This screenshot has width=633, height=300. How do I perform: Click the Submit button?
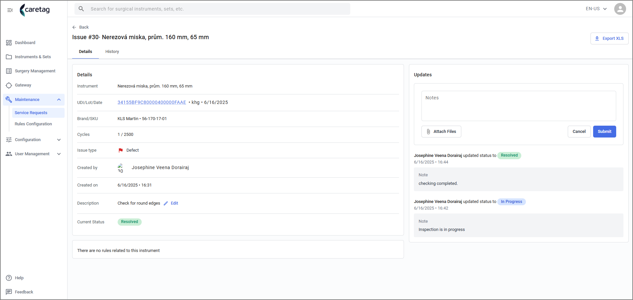[604, 132]
